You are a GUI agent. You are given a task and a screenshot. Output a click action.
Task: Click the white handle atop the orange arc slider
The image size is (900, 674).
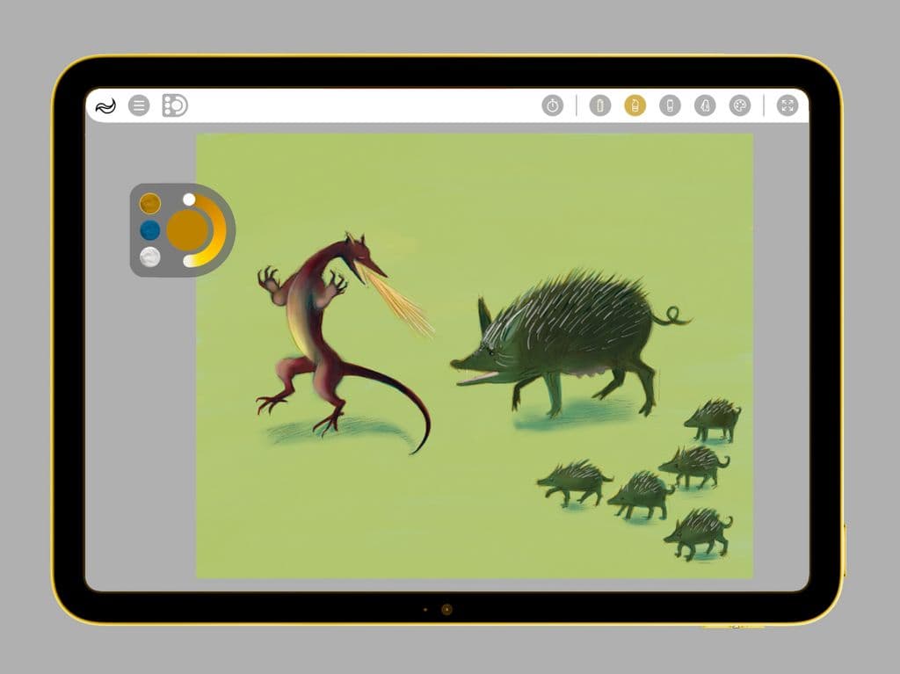pyautogui.click(x=189, y=199)
